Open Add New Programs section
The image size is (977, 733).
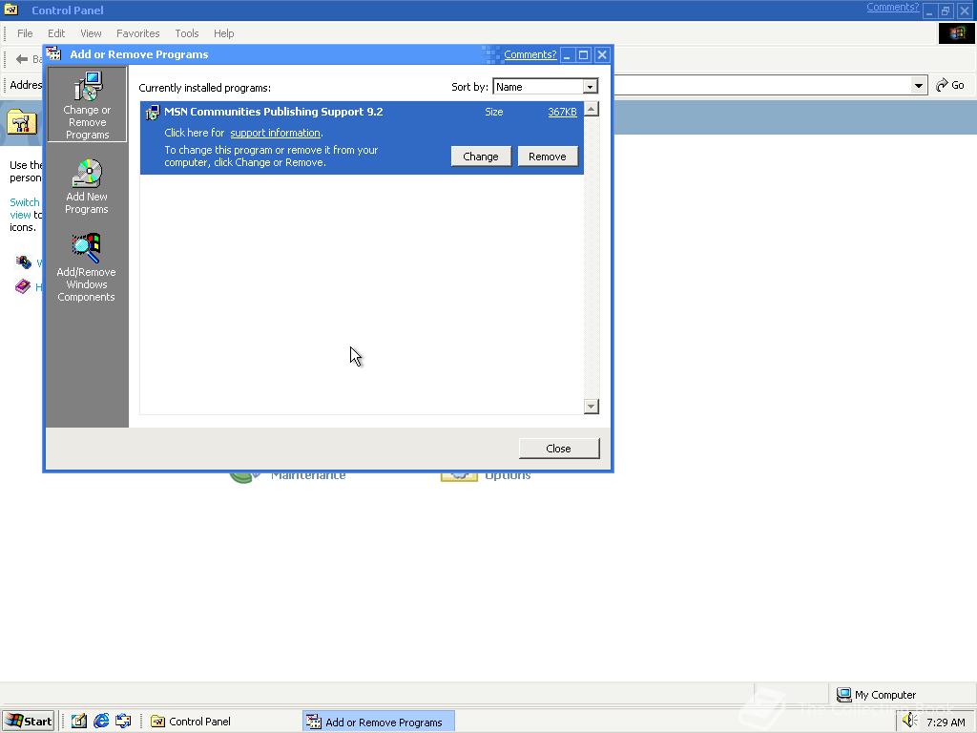click(x=87, y=186)
